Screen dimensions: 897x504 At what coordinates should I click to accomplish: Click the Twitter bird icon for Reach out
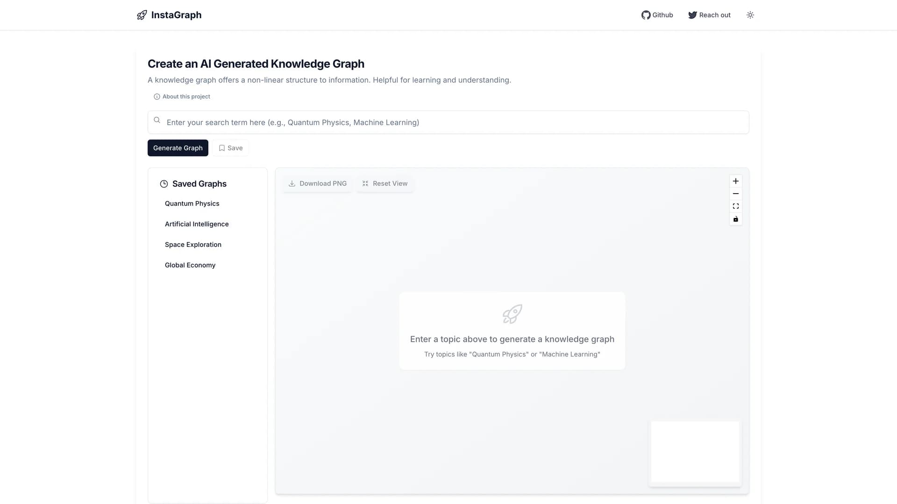click(692, 15)
